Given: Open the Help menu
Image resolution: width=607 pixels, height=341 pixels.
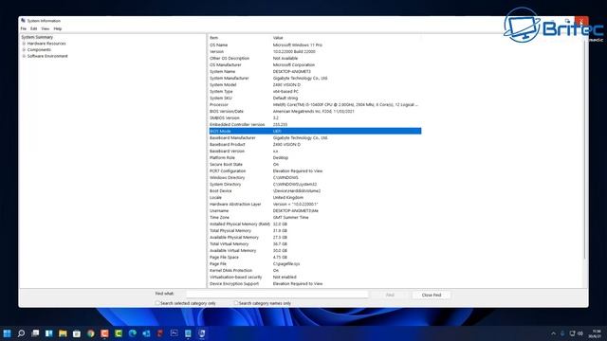Looking at the screenshot, I should pyautogui.click(x=58, y=28).
